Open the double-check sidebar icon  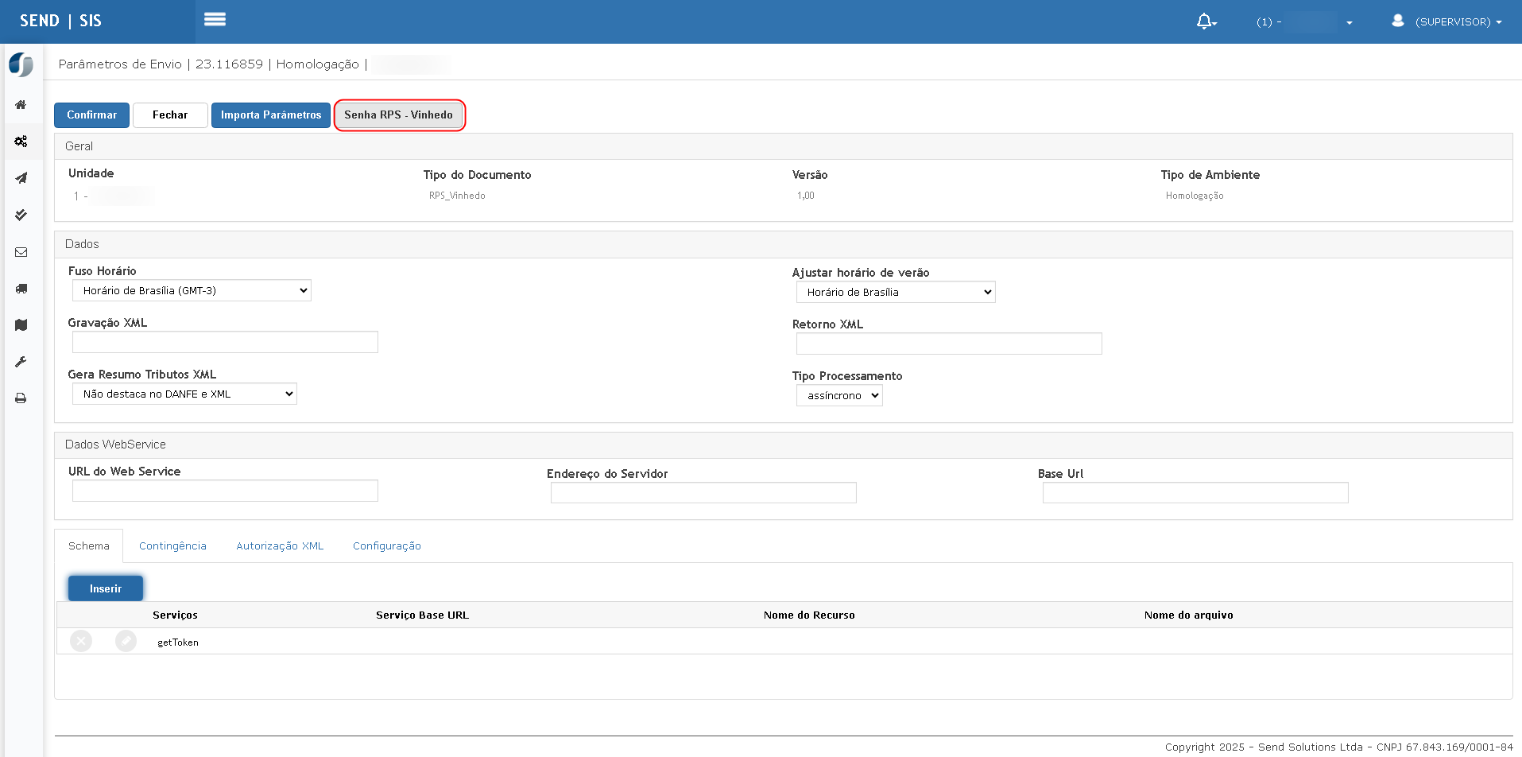coord(21,215)
